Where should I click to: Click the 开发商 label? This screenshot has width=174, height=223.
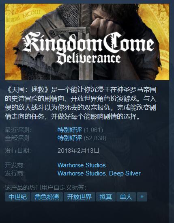click(x=15, y=165)
